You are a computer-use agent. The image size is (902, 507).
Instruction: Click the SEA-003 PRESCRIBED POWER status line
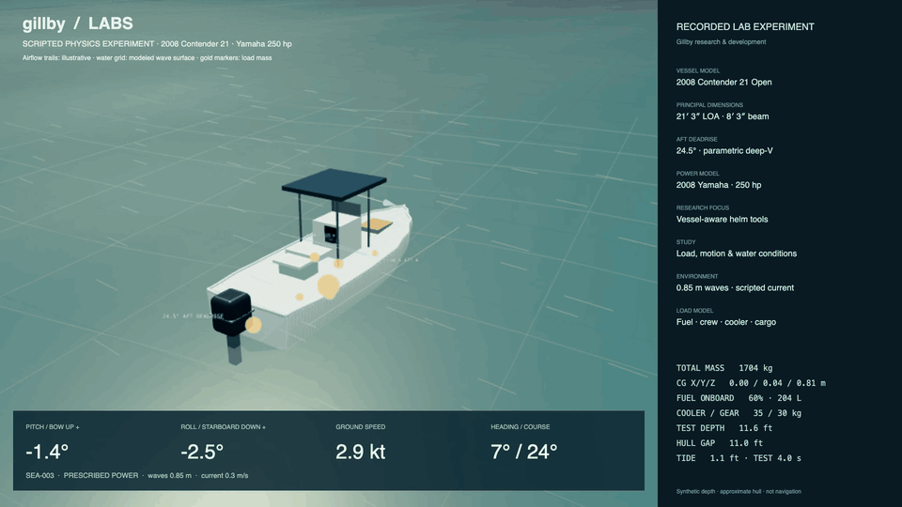tap(137, 475)
